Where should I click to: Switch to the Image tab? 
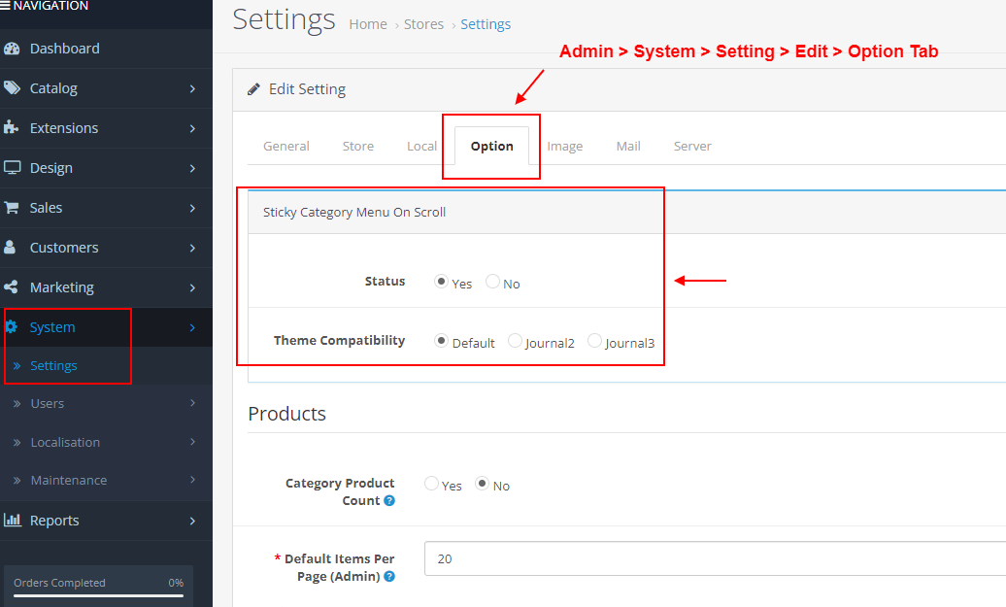(x=565, y=146)
